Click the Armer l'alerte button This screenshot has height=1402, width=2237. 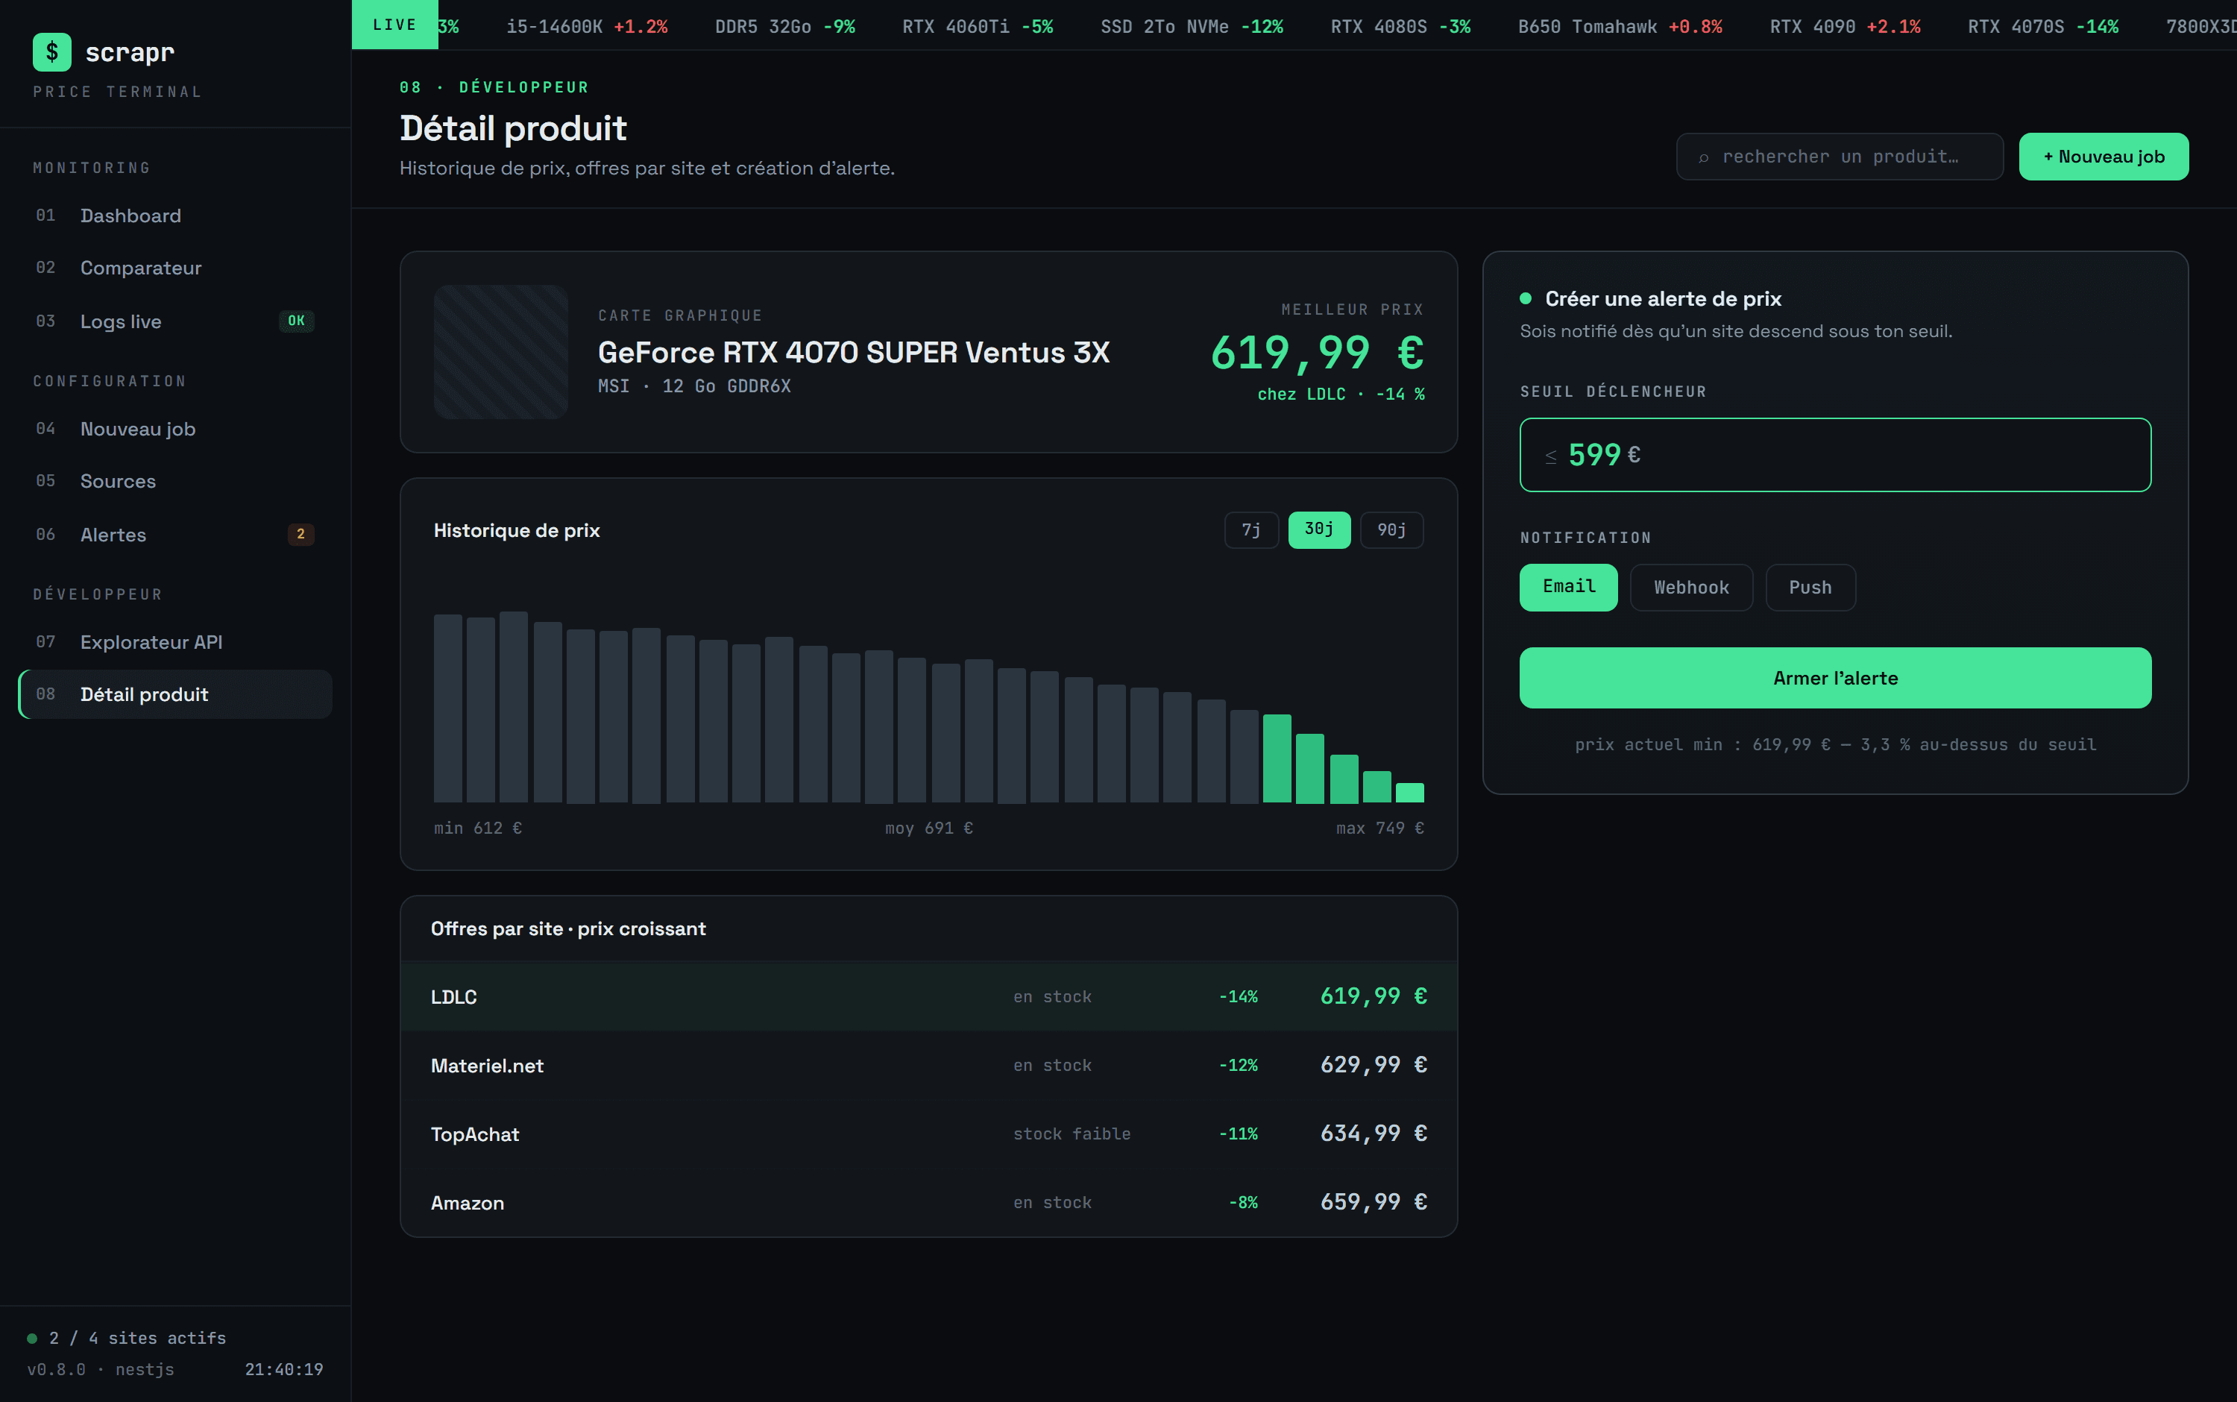[x=1834, y=678]
